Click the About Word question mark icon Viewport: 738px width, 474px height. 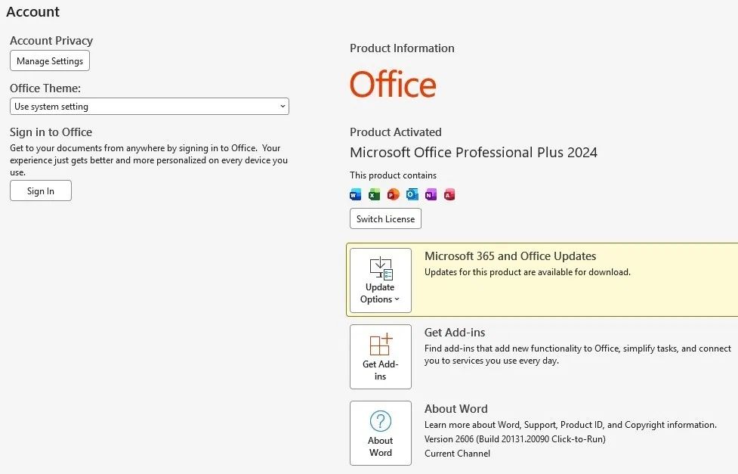click(380, 421)
